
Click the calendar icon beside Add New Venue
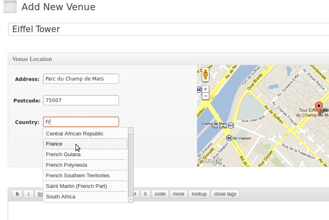[x=10, y=7]
